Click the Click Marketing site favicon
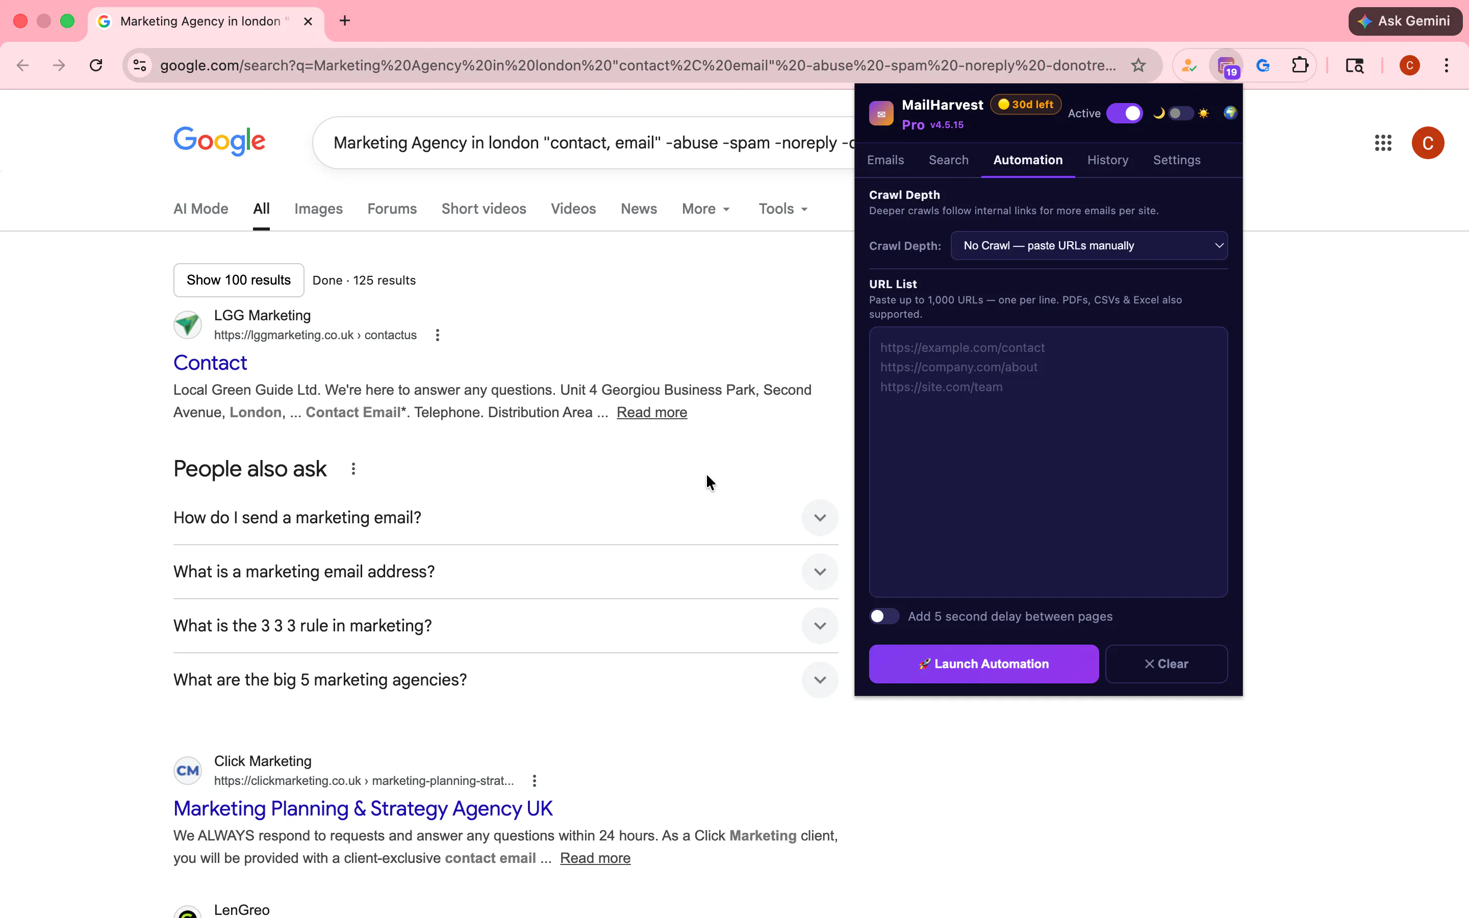 [x=188, y=771]
